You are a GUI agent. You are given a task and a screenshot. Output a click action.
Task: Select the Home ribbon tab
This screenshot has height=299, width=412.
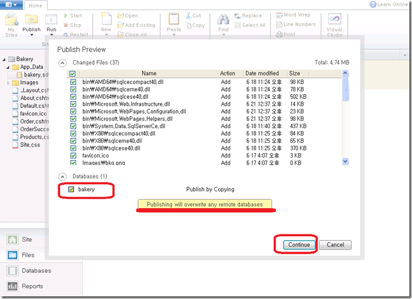click(35, 6)
